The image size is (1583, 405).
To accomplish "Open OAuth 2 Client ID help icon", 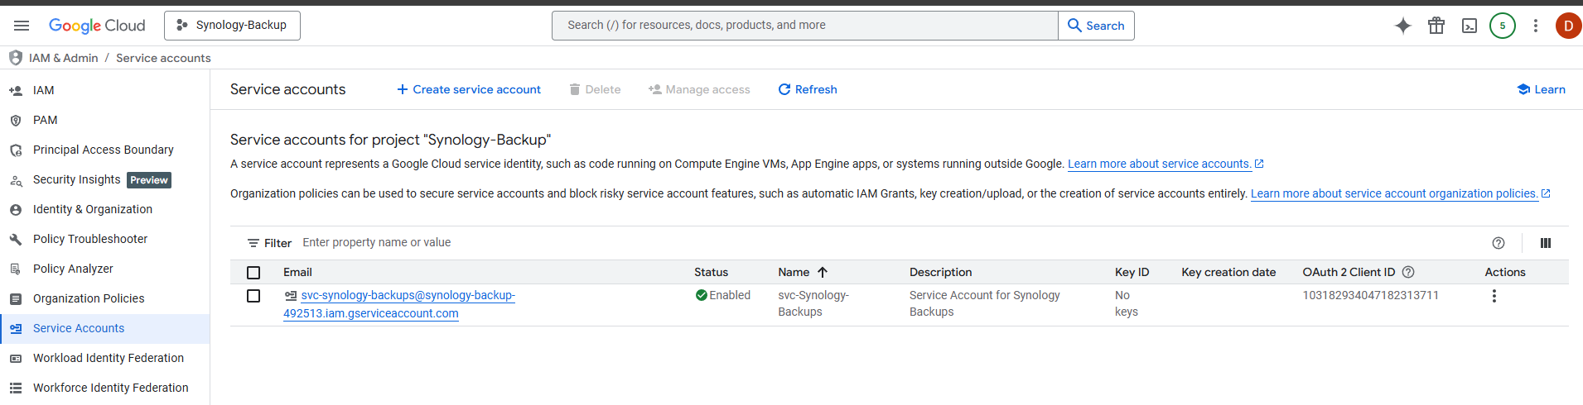I will (1408, 272).
